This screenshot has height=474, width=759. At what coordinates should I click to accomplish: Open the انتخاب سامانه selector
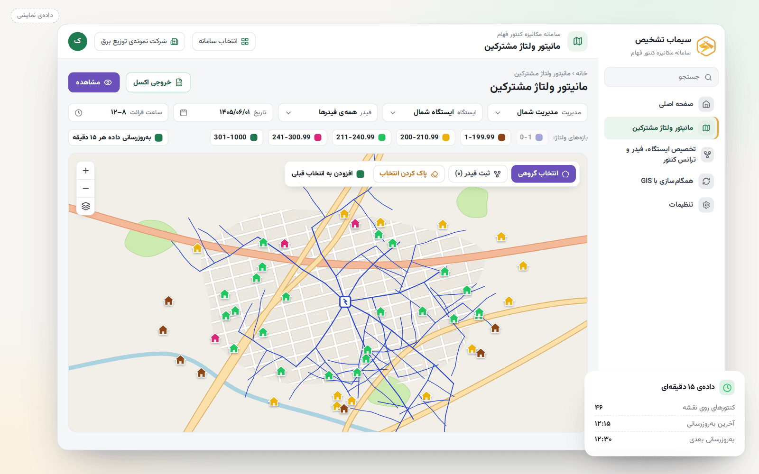coord(223,41)
